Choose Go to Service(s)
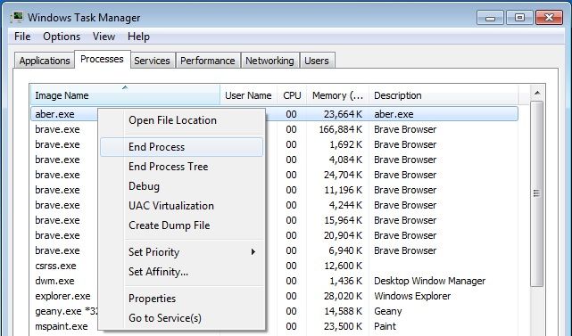 181,318
